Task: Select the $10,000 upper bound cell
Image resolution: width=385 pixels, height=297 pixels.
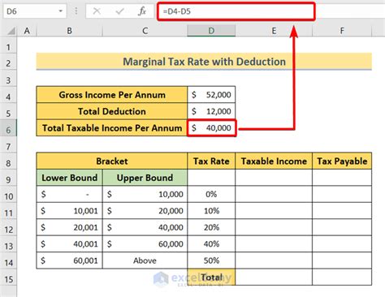Action: [145, 194]
